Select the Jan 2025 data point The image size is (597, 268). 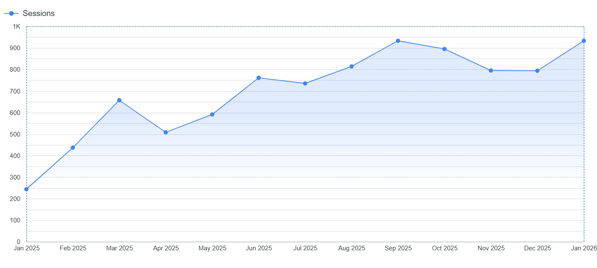[27, 189]
